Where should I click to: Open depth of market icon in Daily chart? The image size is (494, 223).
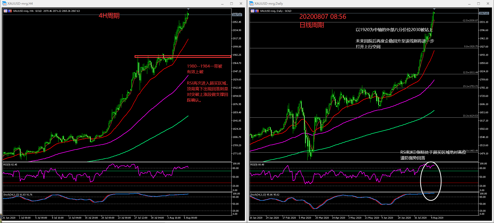pyautogui.click(x=257, y=11)
